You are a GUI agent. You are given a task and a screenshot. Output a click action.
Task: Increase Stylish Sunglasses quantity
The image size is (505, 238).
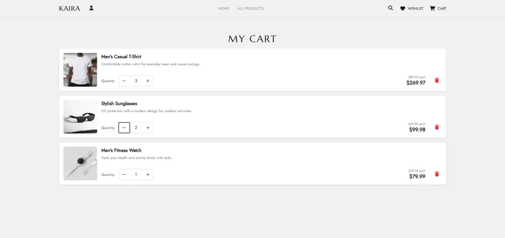coord(147,128)
